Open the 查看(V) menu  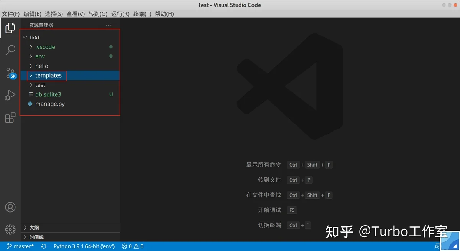click(x=76, y=14)
